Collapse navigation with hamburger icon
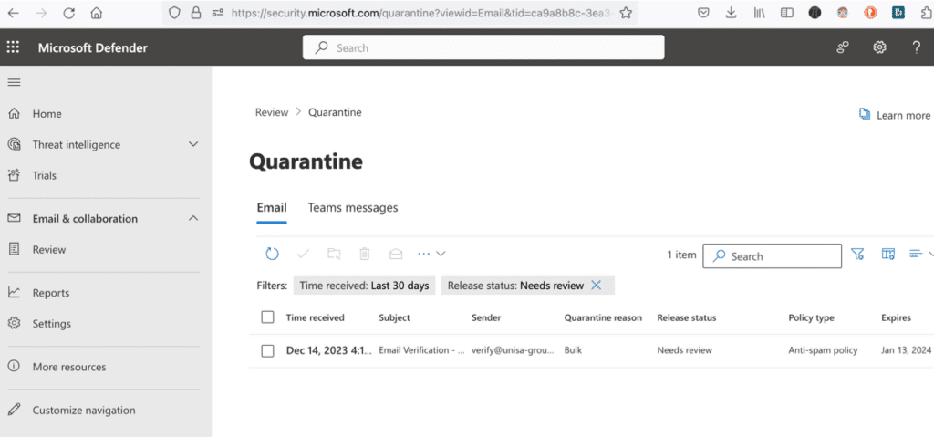 14,83
